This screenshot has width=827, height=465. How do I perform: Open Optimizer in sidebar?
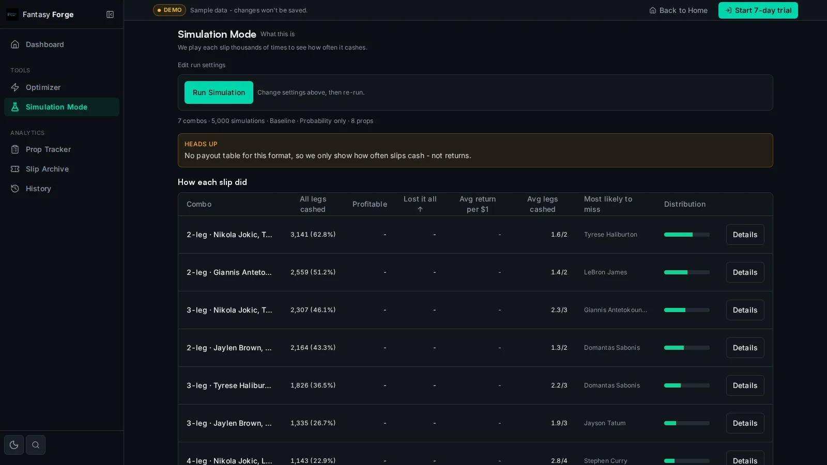pos(62,87)
